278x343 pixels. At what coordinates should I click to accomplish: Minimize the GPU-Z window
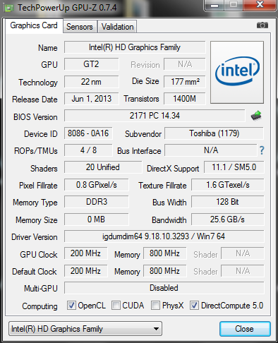tap(214, 6)
